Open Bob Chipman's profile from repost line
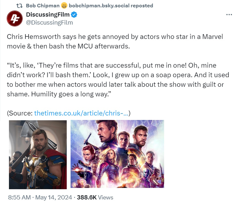Image resolution: width=235 pixels, height=201 pixels. point(43,5)
